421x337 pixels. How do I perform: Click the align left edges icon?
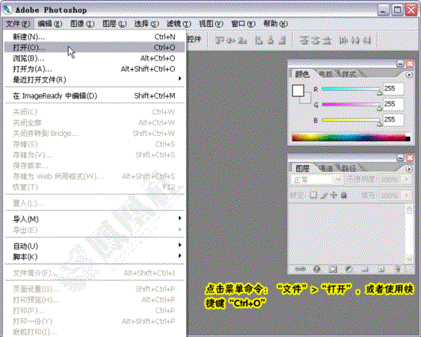click(x=259, y=41)
